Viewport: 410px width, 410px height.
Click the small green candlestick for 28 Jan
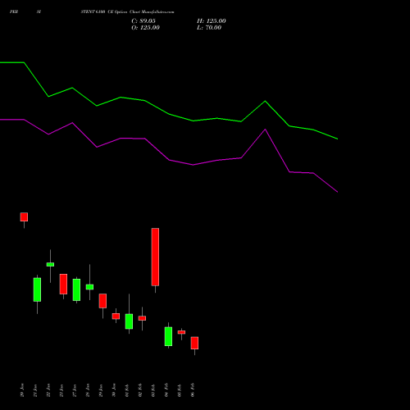click(x=89, y=287)
